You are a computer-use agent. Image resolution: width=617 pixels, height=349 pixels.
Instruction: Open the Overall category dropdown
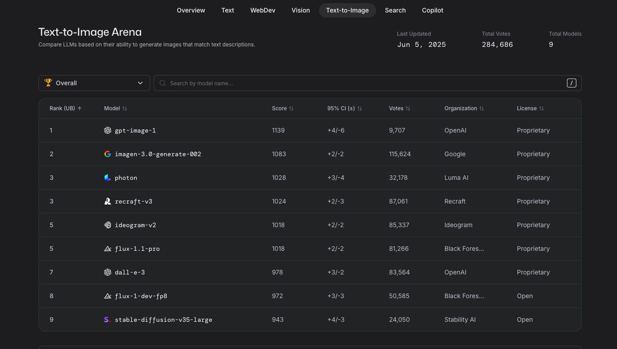coord(94,83)
